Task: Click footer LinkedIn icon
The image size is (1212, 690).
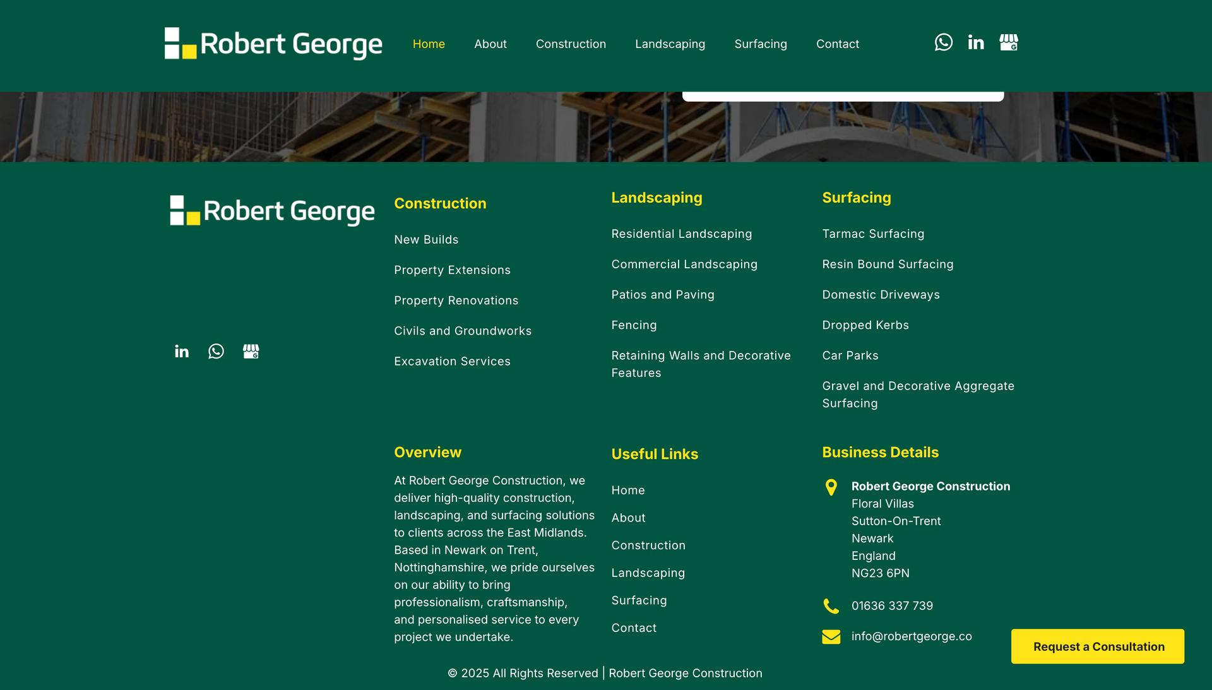Action: click(x=182, y=351)
